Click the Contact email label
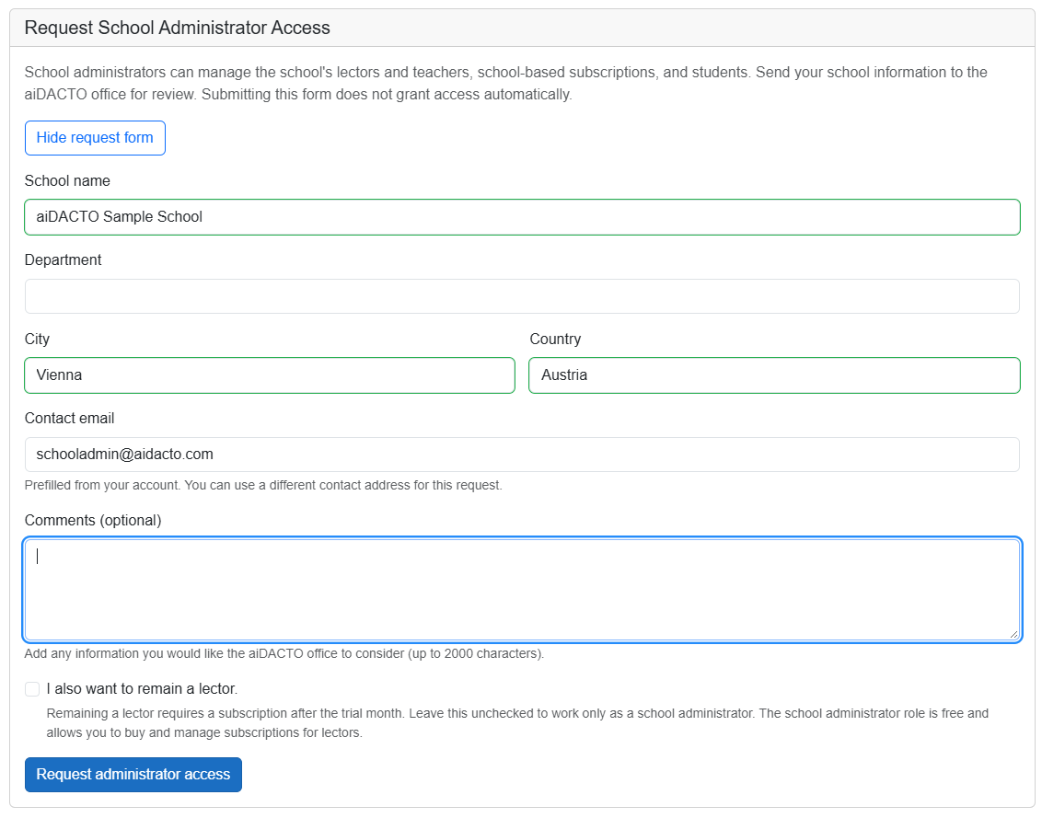 (x=69, y=418)
